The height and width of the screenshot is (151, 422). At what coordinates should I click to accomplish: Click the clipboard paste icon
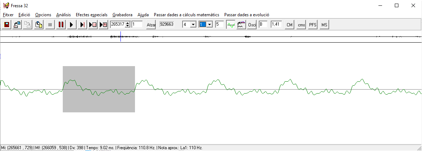pos(39,25)
